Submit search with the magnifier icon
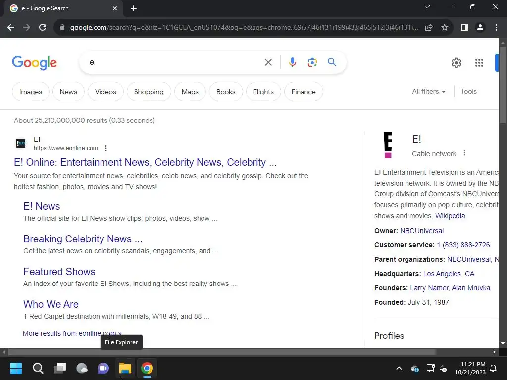Image resolution: width=507 pixels, height=380 pixels. (x=332, y=62)
